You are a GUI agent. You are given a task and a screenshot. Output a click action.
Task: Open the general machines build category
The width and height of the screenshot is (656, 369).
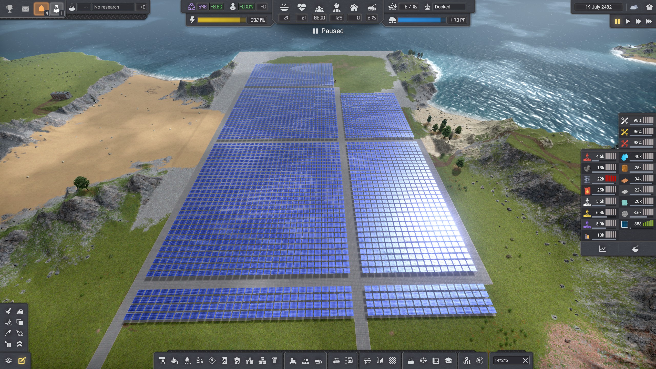pyautogui.click(x=162, y=361)
